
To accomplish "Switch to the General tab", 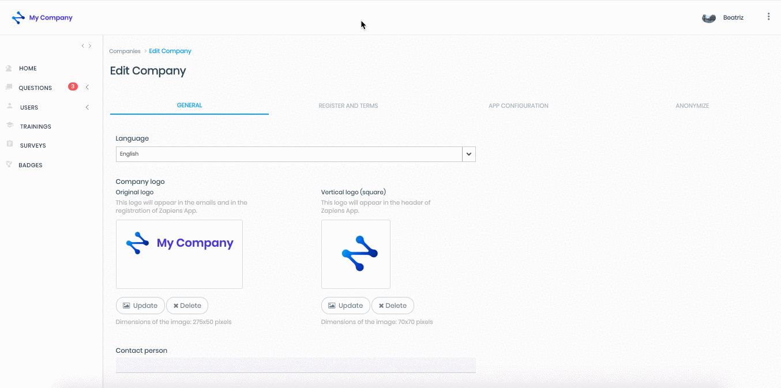I will (189, 106).
